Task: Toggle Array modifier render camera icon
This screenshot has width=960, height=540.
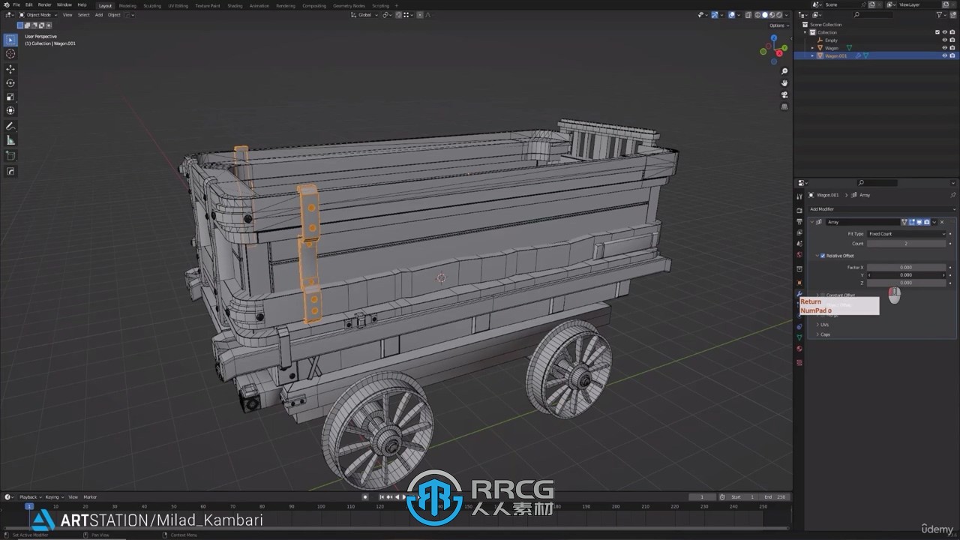Action: (926, 222)
